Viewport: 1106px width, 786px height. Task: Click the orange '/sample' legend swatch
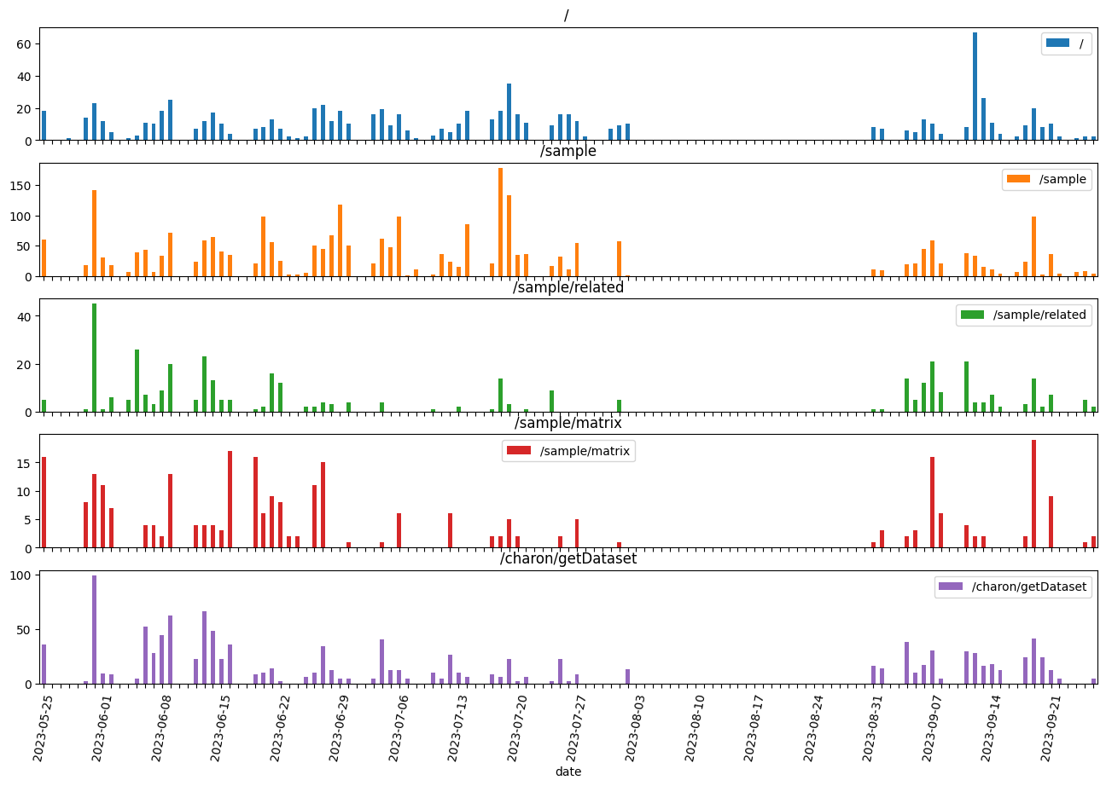[1018, 179]
